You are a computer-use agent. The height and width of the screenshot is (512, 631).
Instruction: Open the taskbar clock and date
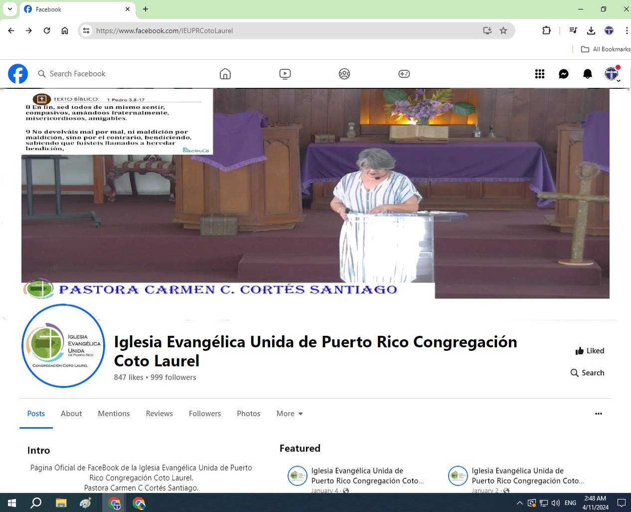point(595,503)
